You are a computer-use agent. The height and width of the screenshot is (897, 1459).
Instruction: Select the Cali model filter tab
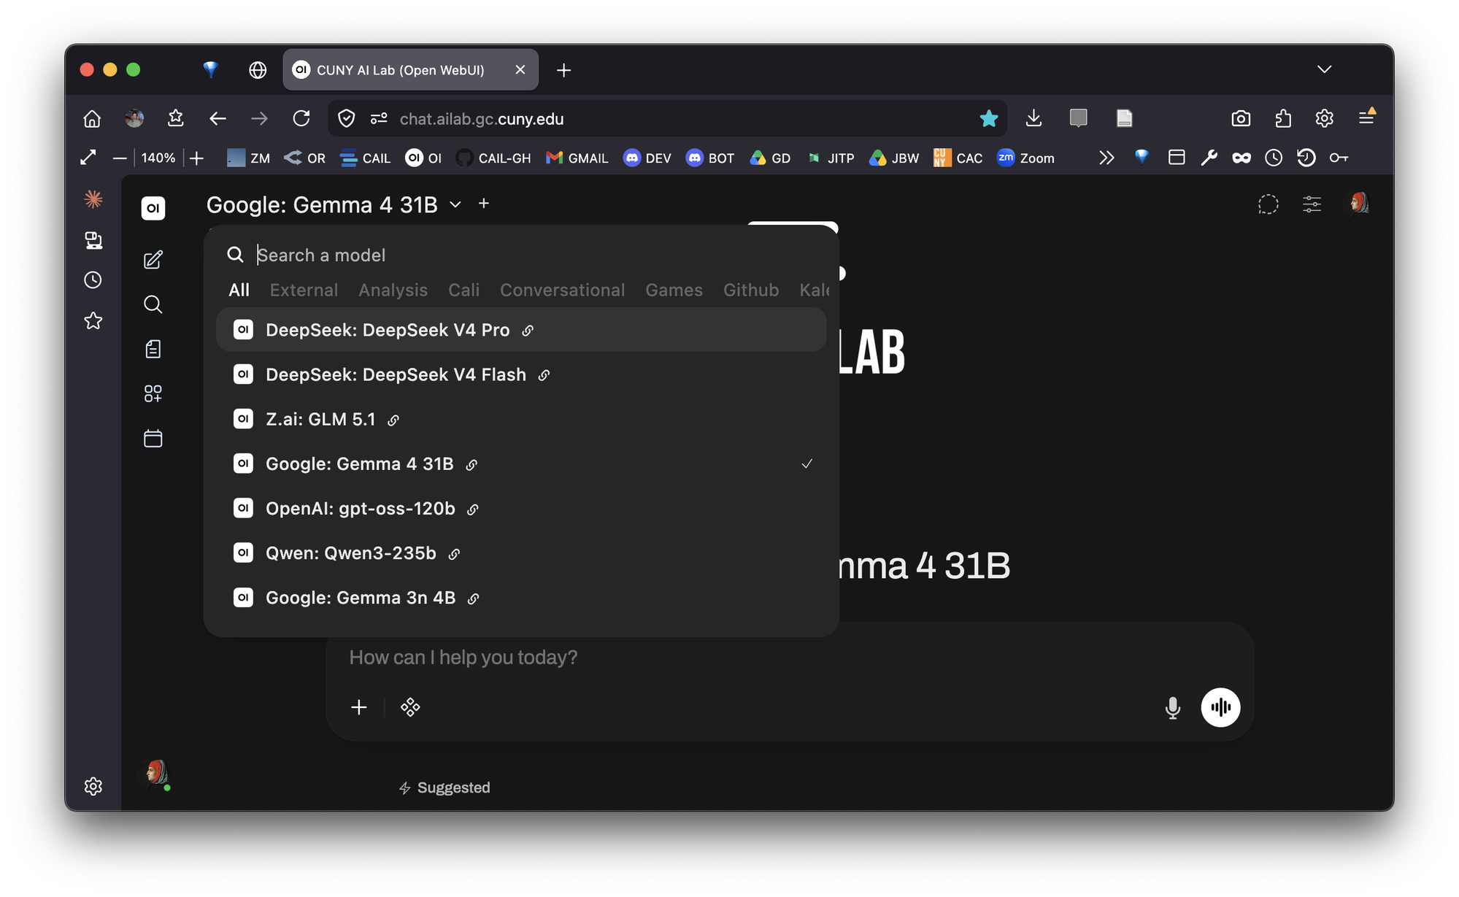463,290
